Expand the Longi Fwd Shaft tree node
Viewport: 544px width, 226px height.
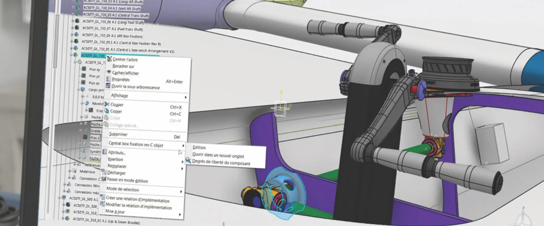click(x=73, y=21)
